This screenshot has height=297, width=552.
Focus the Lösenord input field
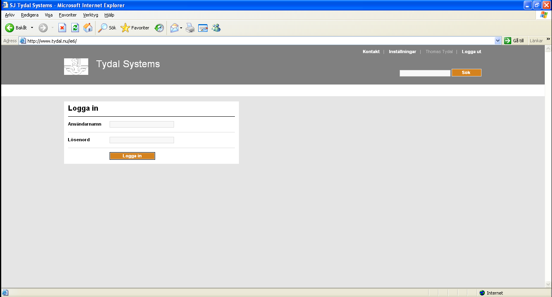[x=142, y=140]
